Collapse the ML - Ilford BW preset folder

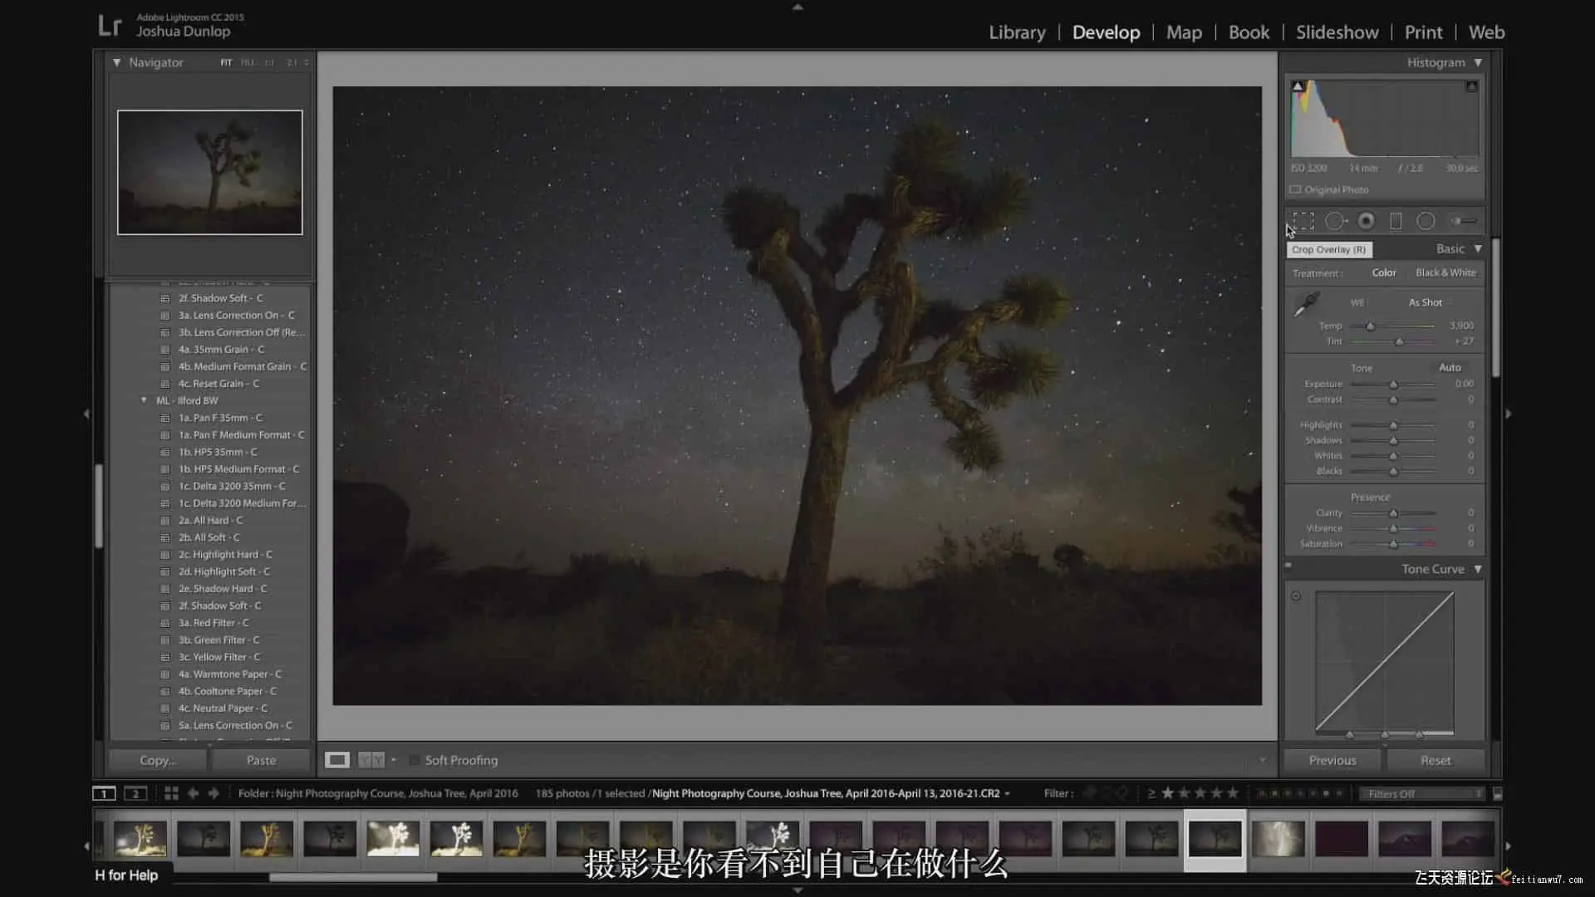pos(144,400)
